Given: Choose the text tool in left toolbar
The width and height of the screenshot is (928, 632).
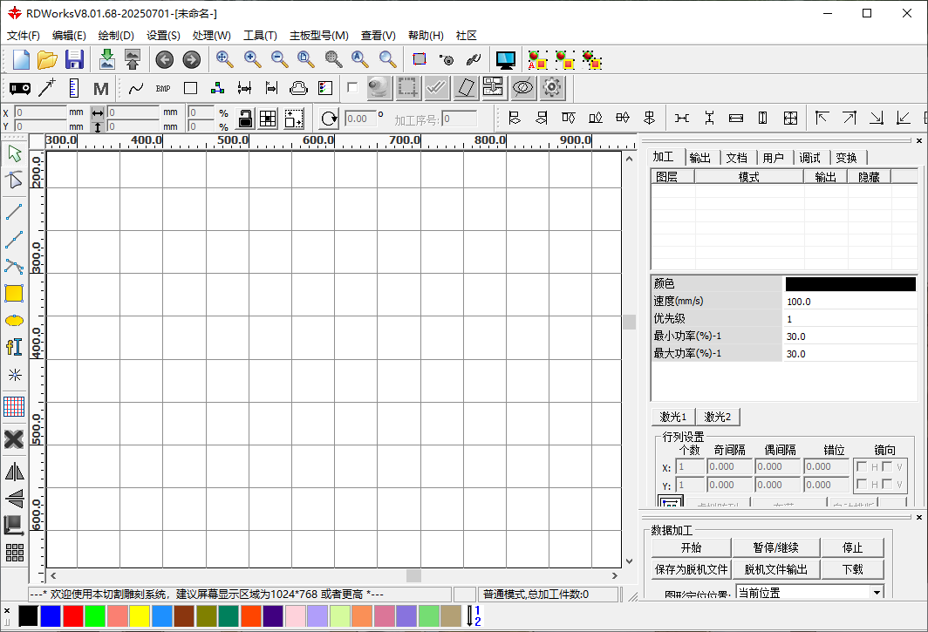Looking at the screenshot, I should [14, 346].
